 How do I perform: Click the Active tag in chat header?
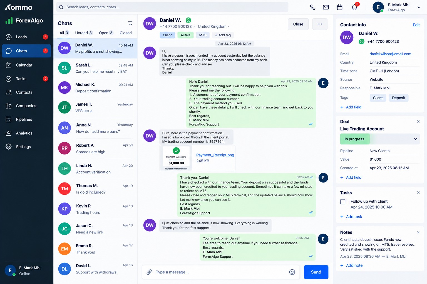(185, 35)
